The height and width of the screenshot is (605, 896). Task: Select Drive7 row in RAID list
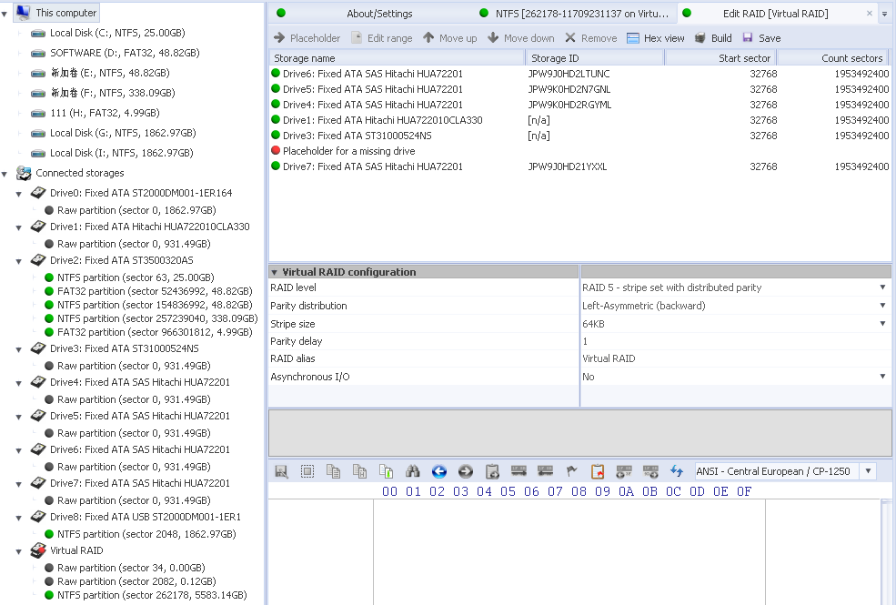(580, 166)
